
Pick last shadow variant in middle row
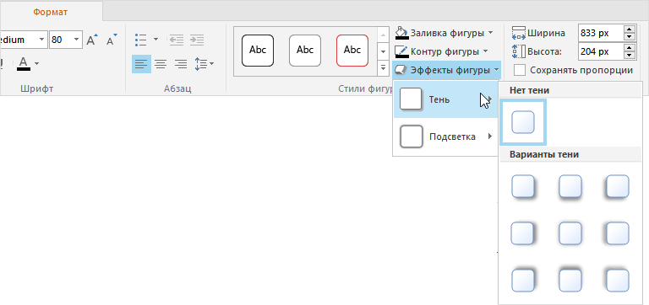[618, 233]
